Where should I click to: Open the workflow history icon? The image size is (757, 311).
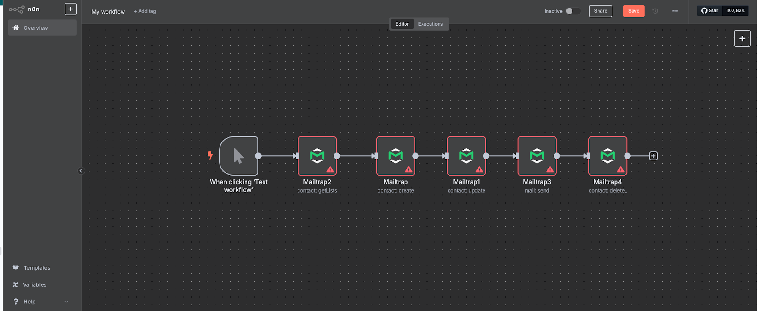point(655,11)
